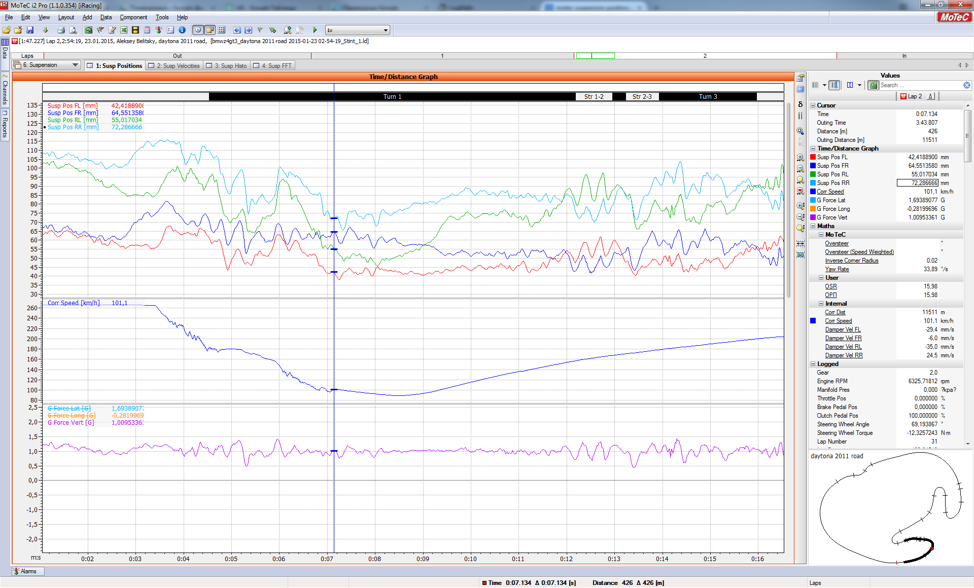Switch to the 2: Susp Velocities tab
Image resolution: width=974 pixels, height=588 pixels.
point(175,66)
